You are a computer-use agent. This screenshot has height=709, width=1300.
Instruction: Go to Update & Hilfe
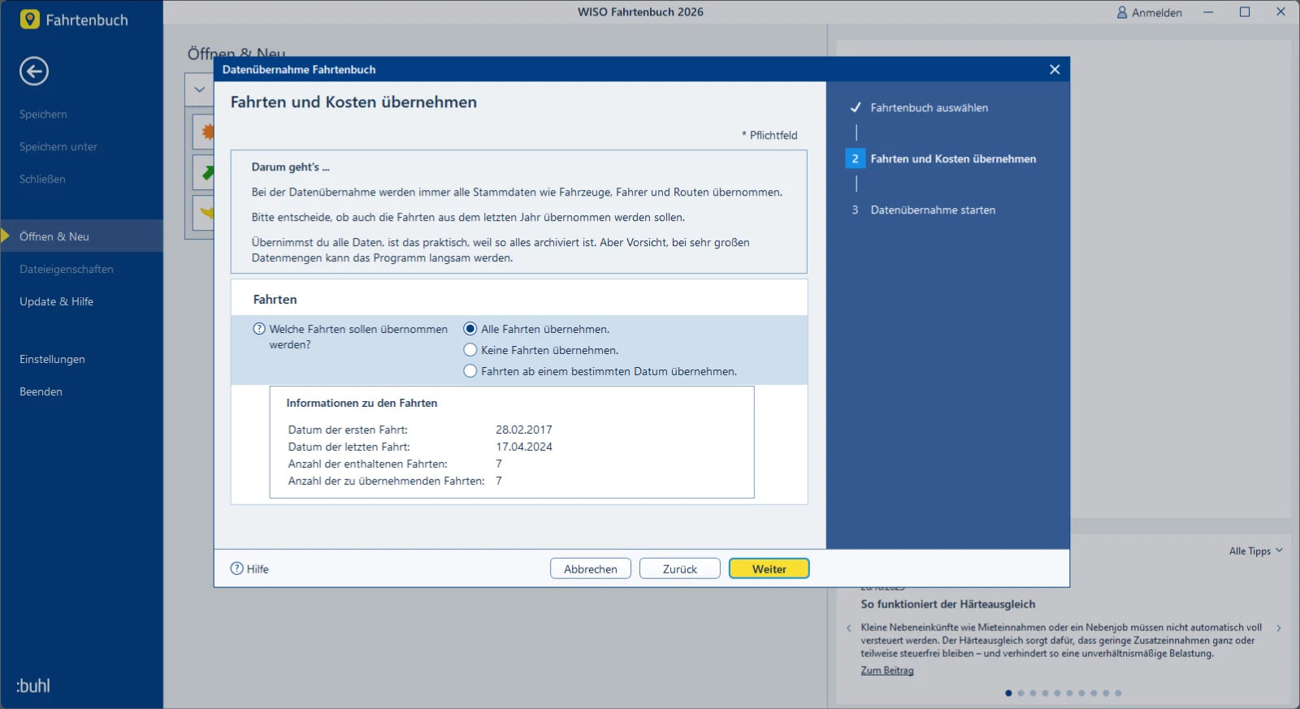pyautogui.click(x=57, y=301)
